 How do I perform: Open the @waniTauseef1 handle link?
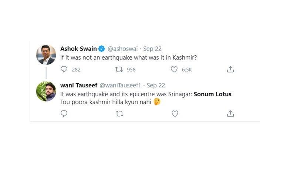click(x=121, y=86)
